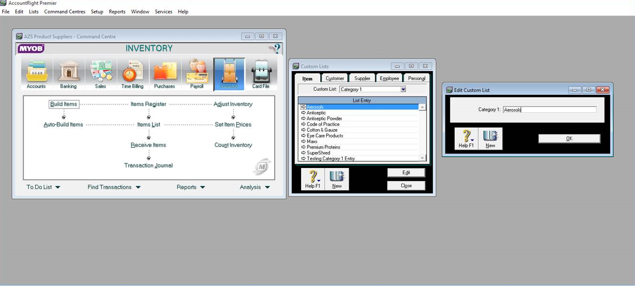Click the MYOB logo in Command Centre
The width and height of the screenshot is (635, 286).
click(x=31, y=48)
